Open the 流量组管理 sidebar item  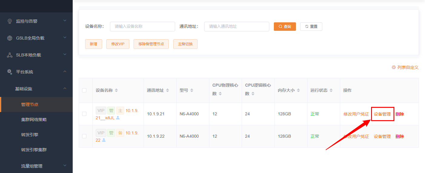pyautogui.click(x=36, y=166)
